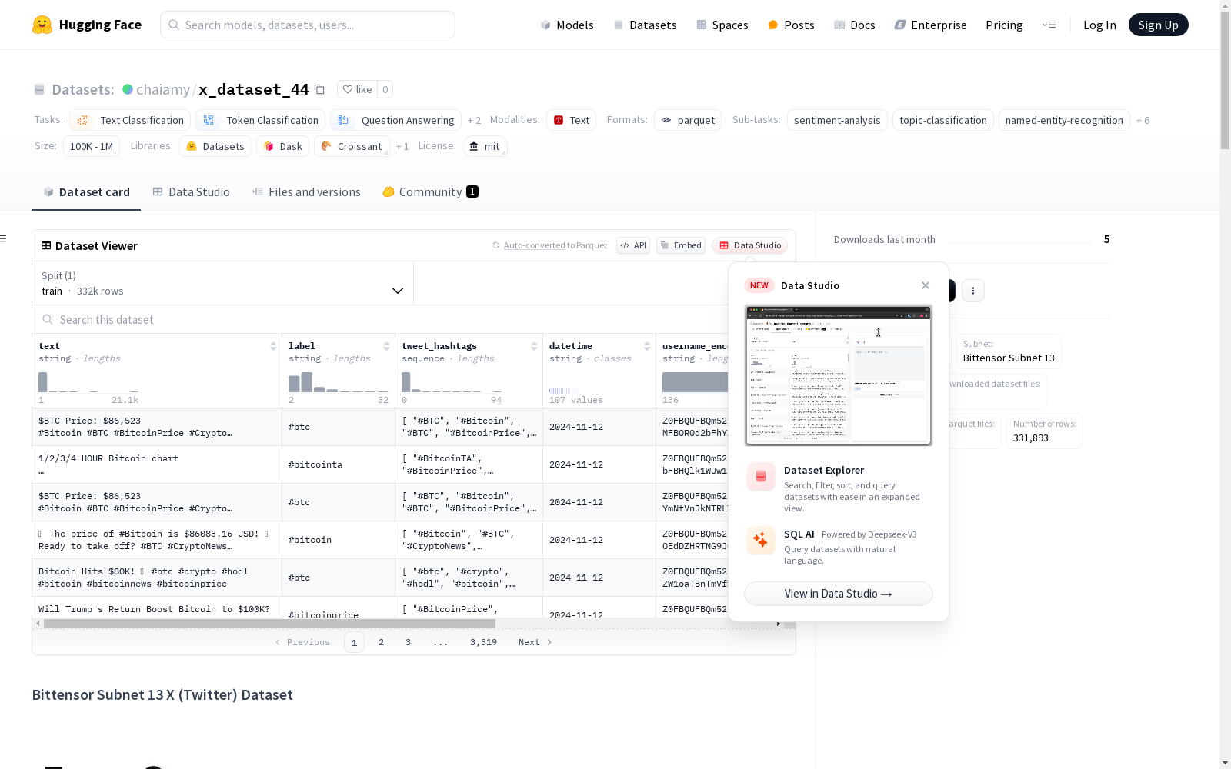This screenshot has height=769, width=1231.
Task: Go to Posts in the top navigation
Action: pyautogui.click(x=791, y=25)
